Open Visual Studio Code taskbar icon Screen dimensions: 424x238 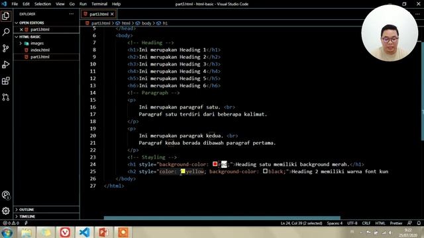(84, 232)
